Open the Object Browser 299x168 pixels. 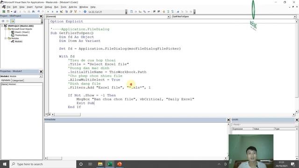(x=76, y=12)
